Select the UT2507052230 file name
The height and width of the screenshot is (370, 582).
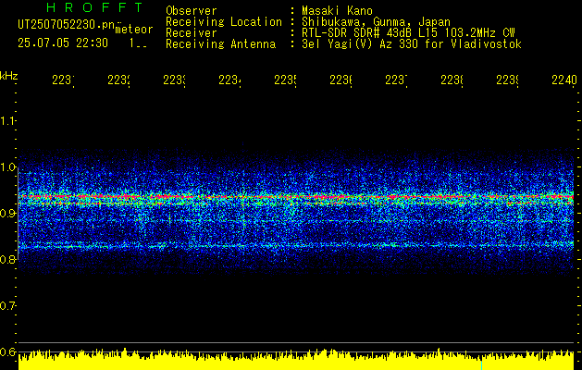(66, 25)
